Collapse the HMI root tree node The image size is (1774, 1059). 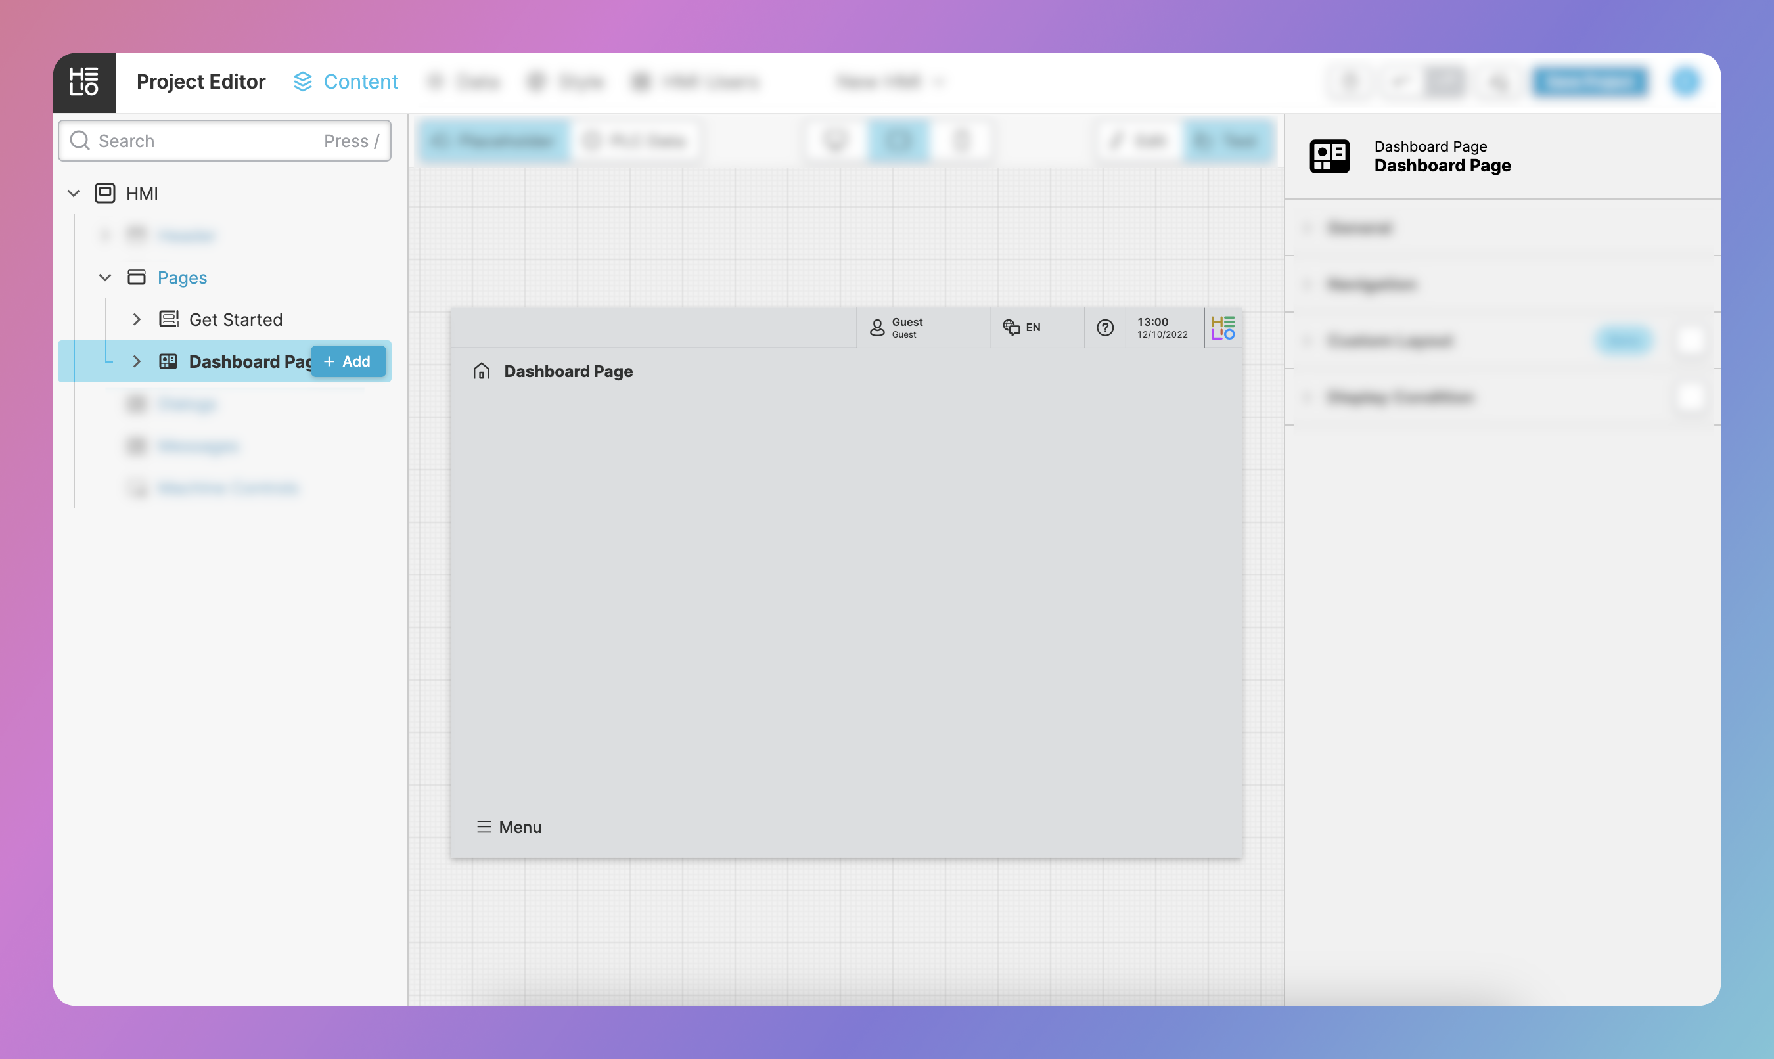(x=74, y=193)
